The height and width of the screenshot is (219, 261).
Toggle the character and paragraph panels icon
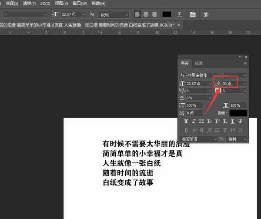coord(193,14)
